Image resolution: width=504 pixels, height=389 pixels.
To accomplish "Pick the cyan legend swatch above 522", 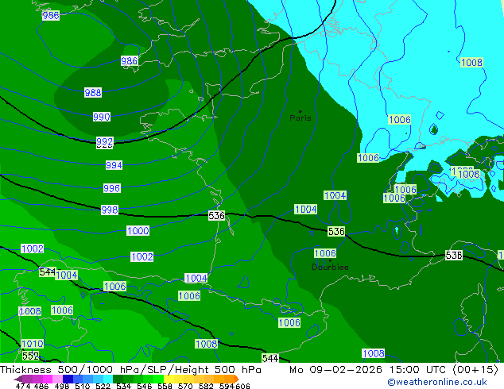I will [108, 379].
